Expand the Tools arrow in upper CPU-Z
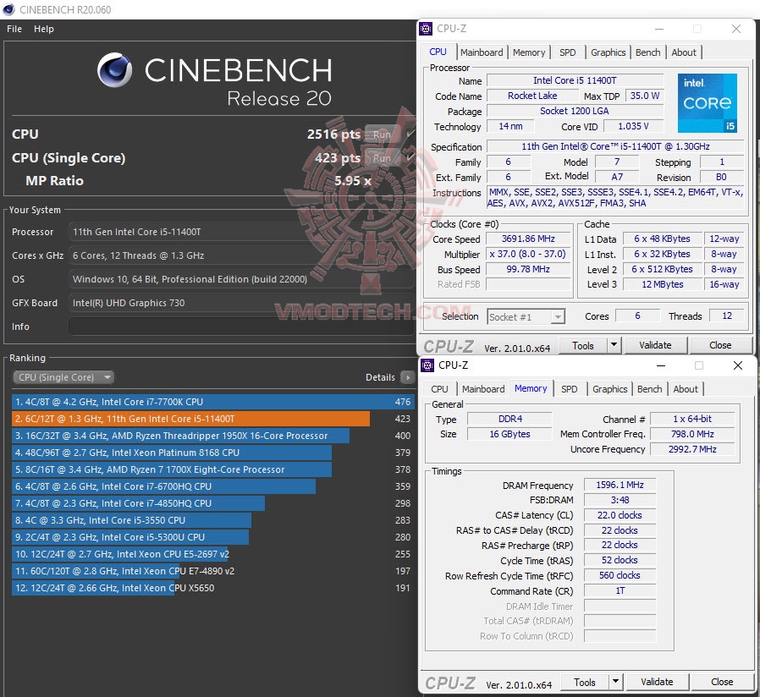 (614, 345)
